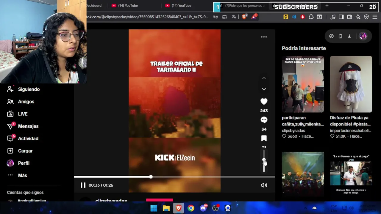This screenshot has width=381, height=214.
Task: Open the TikTok coins icon in top pill
Action: coord(331,36)
